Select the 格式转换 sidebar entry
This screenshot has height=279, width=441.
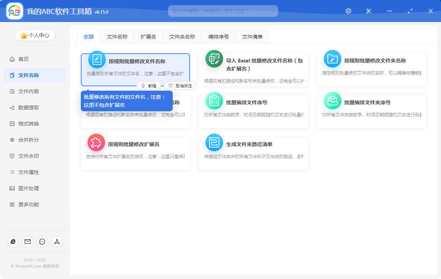click(13, 123)
